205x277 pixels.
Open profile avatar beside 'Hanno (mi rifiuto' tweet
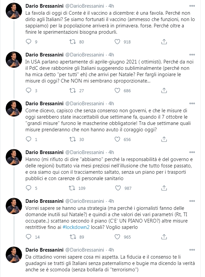click(x=14, y=157)
